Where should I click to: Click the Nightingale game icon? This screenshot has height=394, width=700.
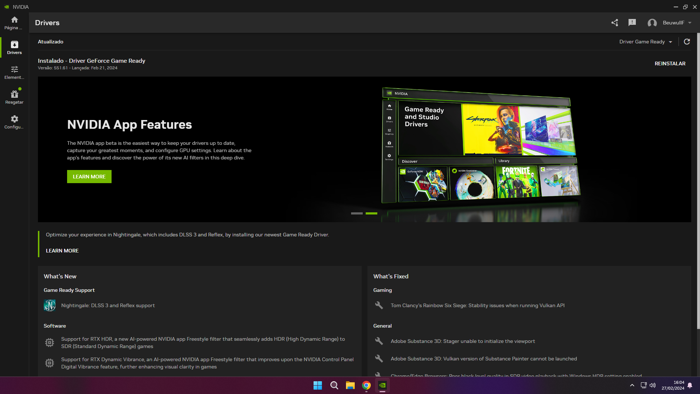50,305
